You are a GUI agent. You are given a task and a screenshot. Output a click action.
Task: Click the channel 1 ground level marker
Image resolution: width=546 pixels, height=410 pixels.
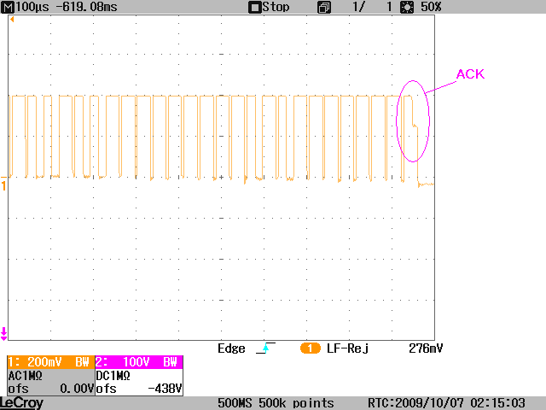coord(3,185)
